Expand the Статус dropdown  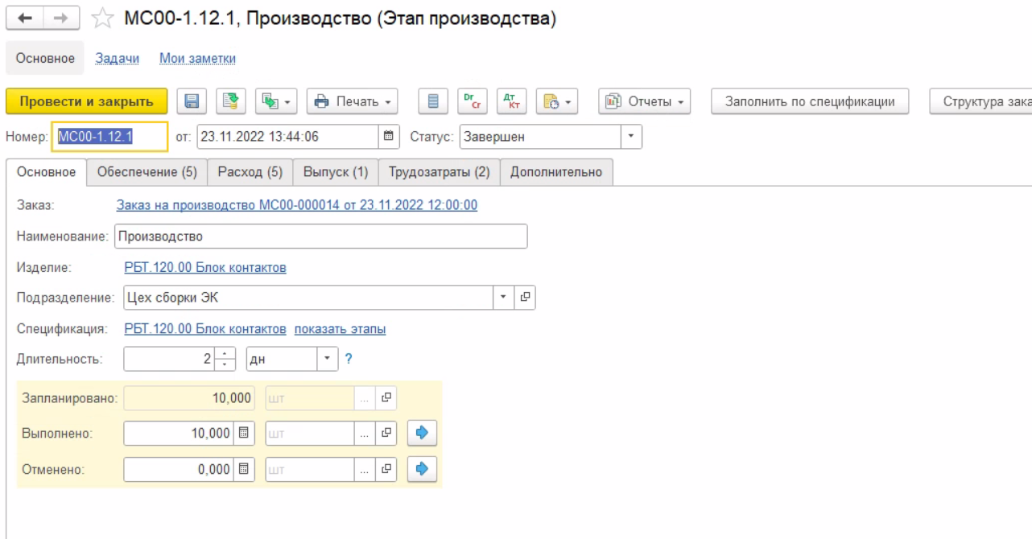tap(630, 137)
